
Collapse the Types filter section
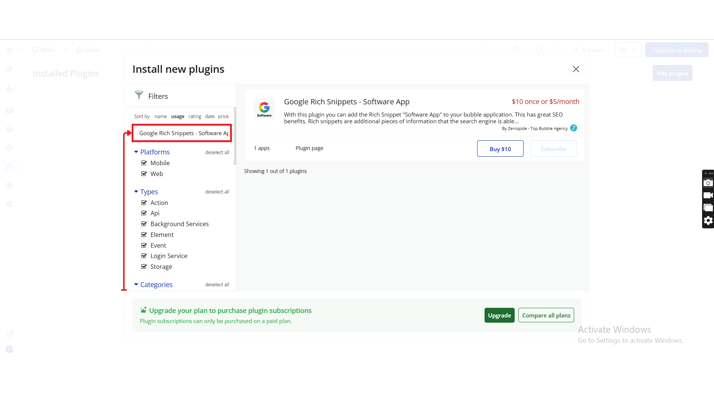pos(136,192)
